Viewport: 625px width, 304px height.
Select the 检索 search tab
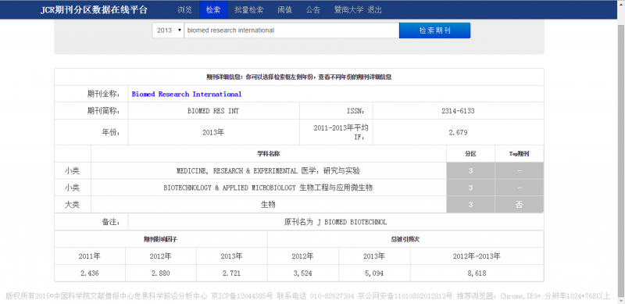pyautogui.click(x=213, y=10)
